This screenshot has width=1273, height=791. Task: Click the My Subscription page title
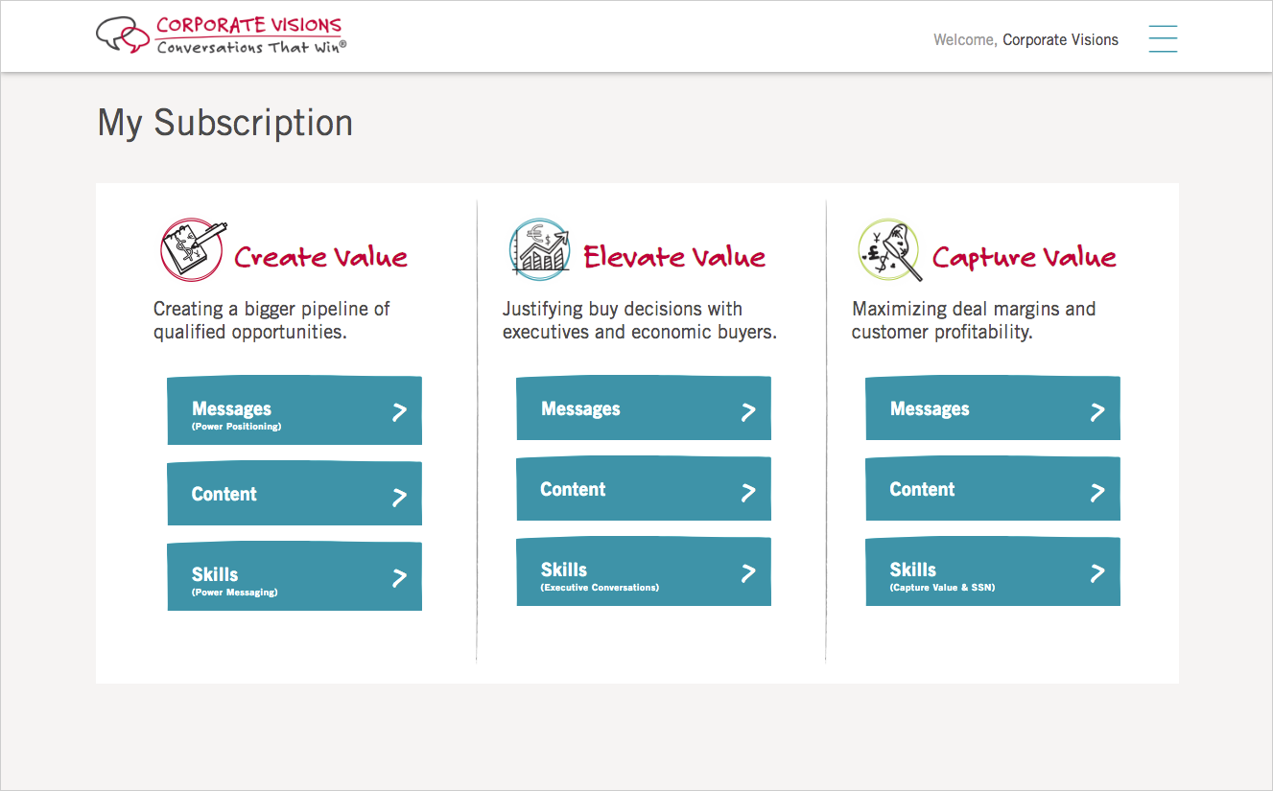tap(225, 123)
